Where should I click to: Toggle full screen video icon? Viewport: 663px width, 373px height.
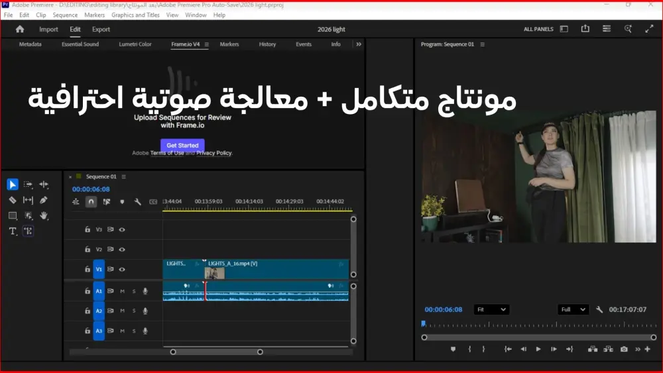pyautogui.click(x=649, y=28)
